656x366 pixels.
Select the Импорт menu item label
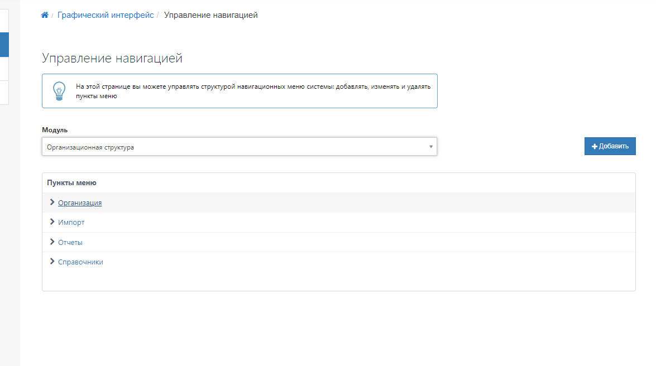(x=71, y=223)
